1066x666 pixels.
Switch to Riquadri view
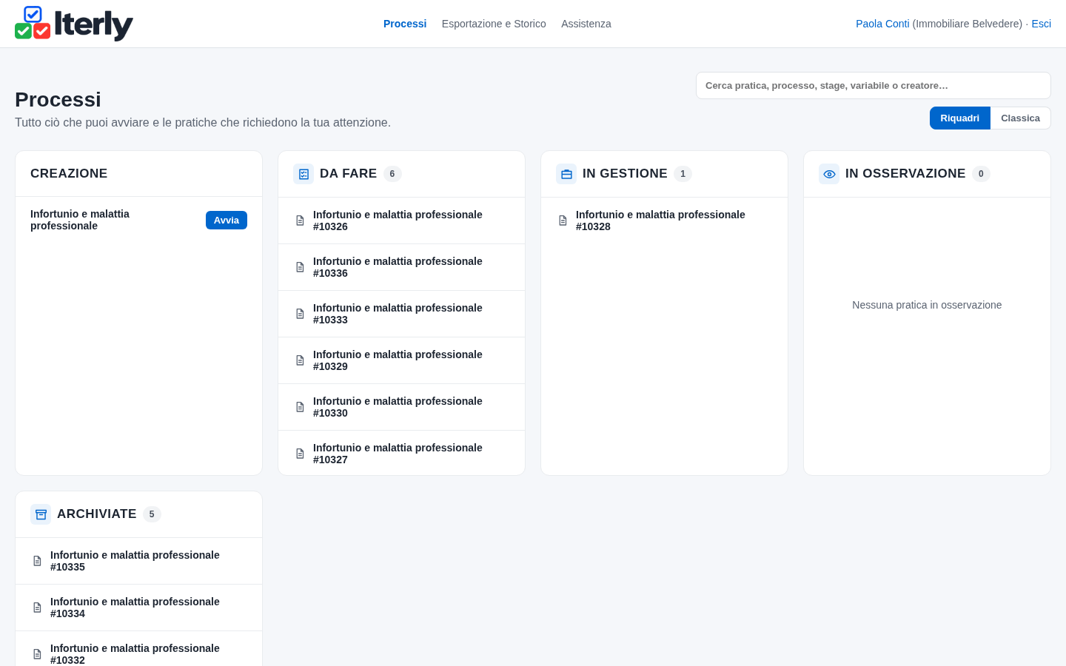[x=960, y=118]
